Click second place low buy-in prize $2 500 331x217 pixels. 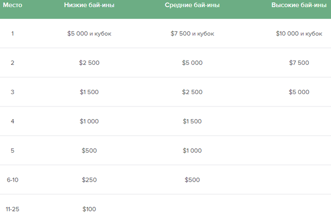tap(89, 63)
